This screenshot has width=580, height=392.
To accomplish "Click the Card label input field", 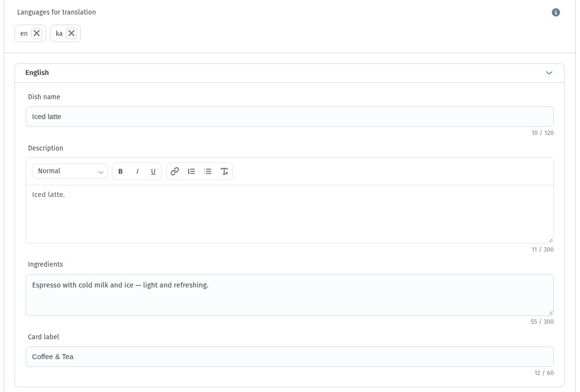I will coord(290,357).
